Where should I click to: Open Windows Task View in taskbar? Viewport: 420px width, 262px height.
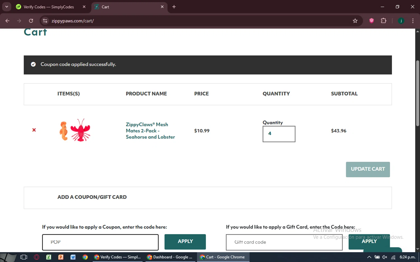(24, 257)
